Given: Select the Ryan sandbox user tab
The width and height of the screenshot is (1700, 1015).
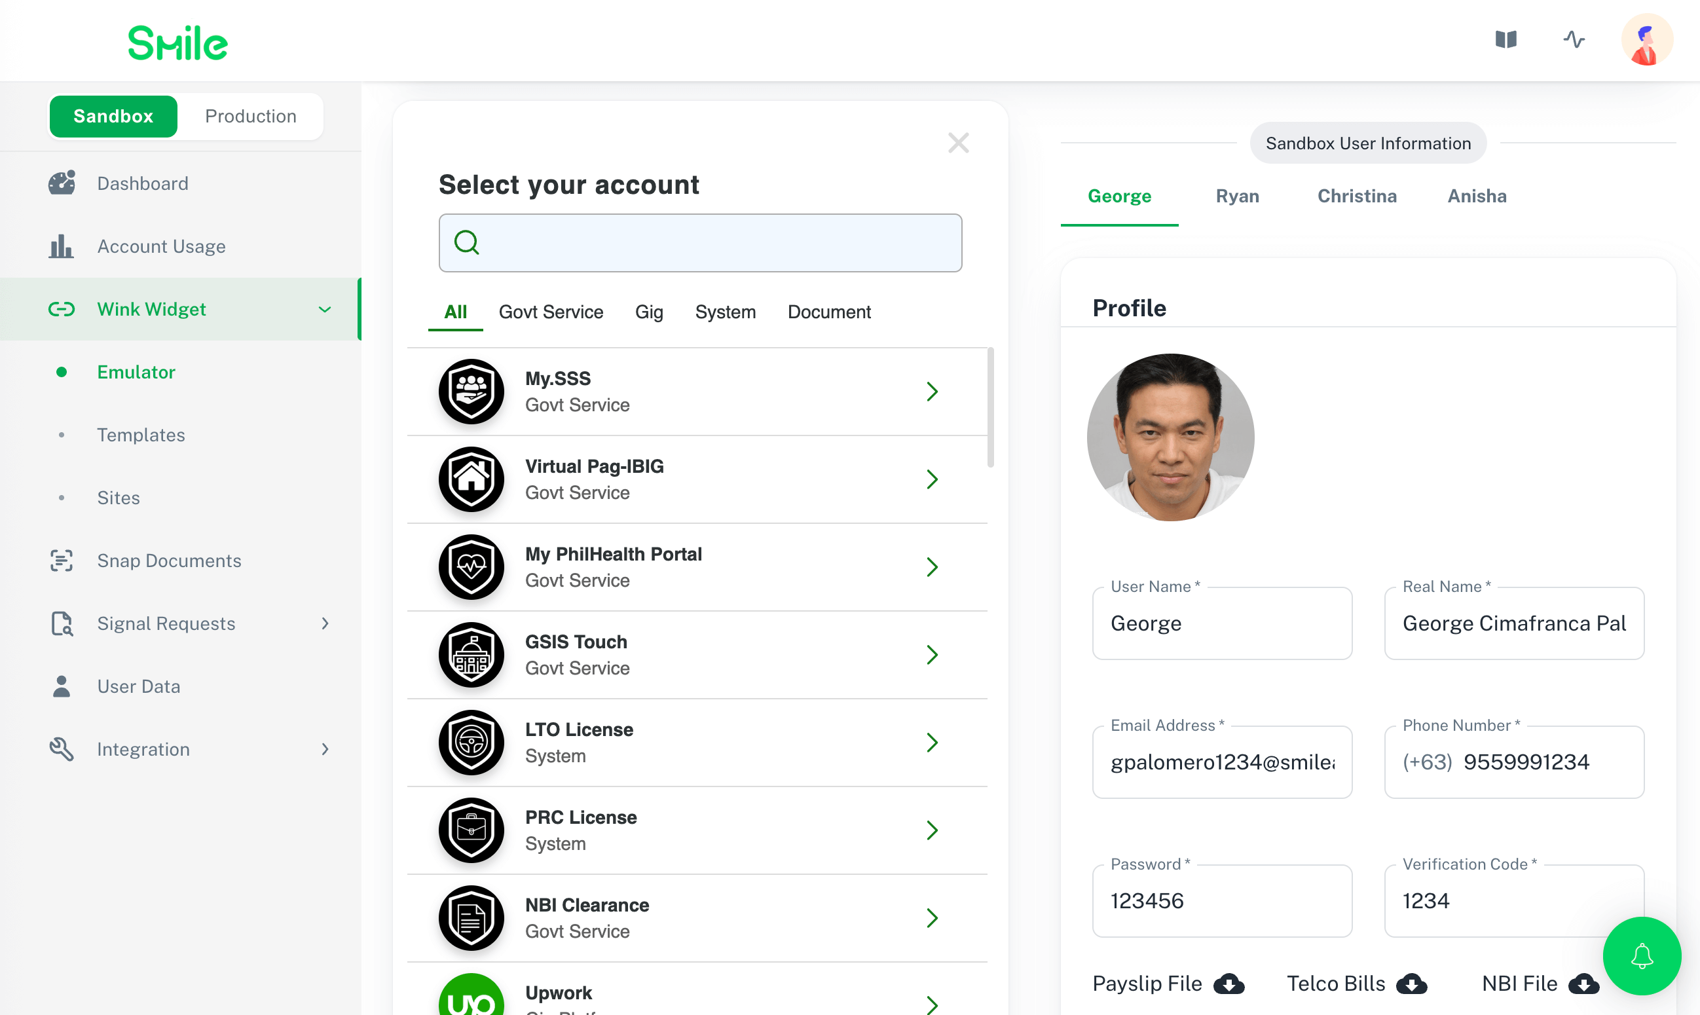Looking at the screenshot, I should (x=1236, y=196).
